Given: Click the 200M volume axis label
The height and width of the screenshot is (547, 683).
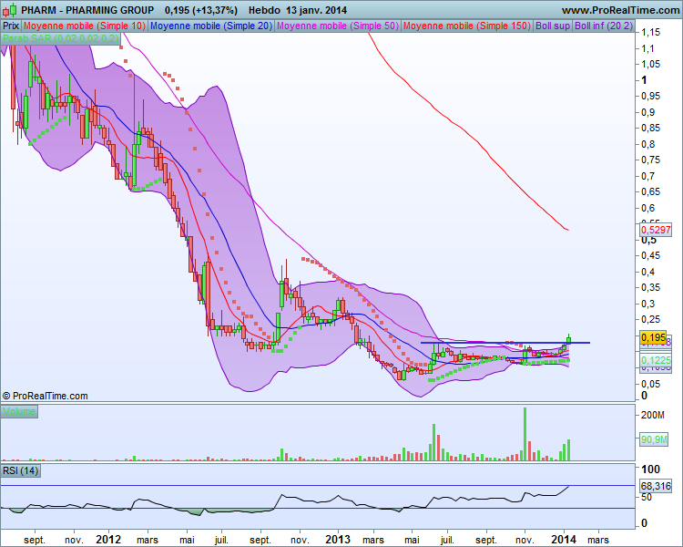Looking at the screenshot, I should [x=653, y=415].
